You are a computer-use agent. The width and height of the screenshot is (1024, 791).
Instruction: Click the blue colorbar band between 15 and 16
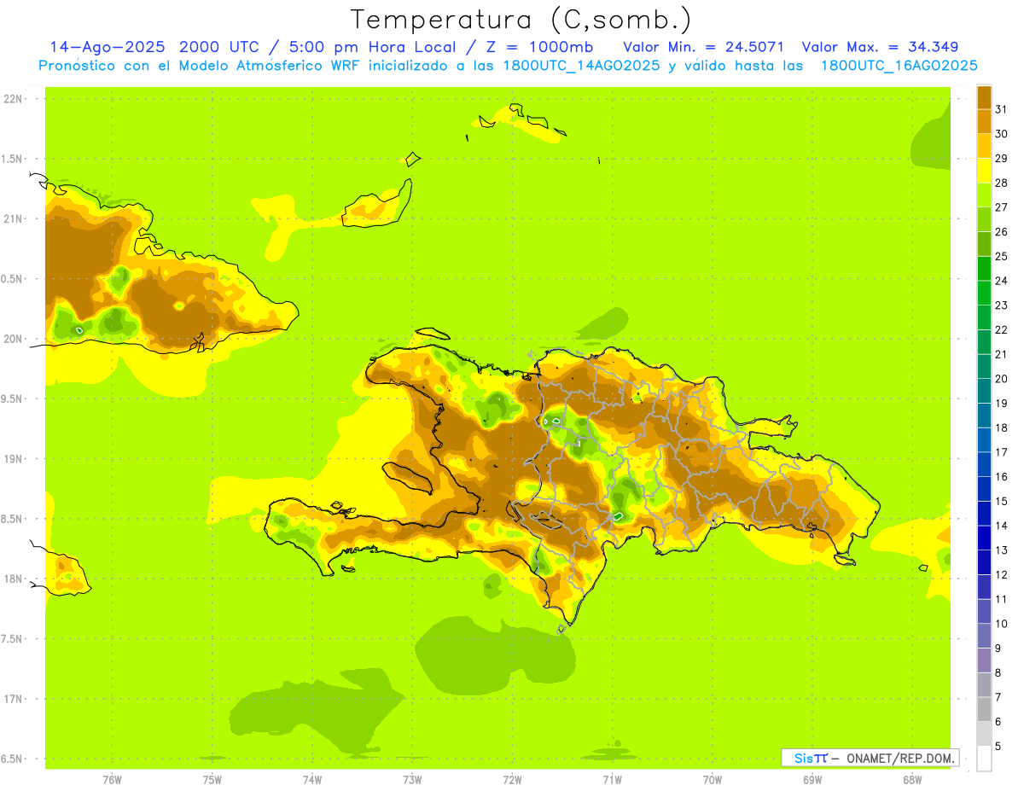[984, 489]
